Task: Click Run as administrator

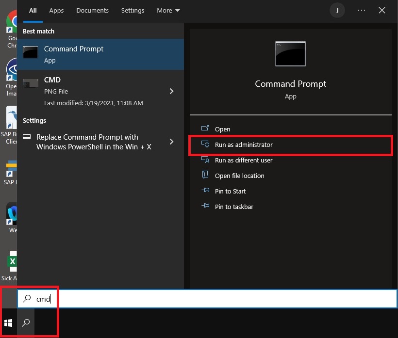Action: [291, 145]
